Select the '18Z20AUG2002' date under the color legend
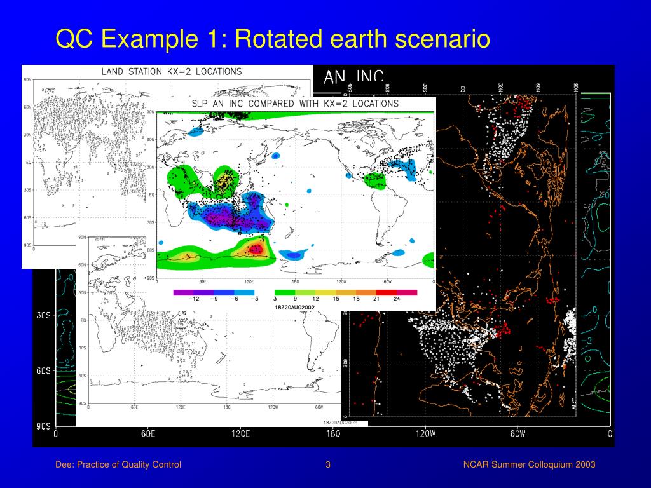 pos(294,308)
